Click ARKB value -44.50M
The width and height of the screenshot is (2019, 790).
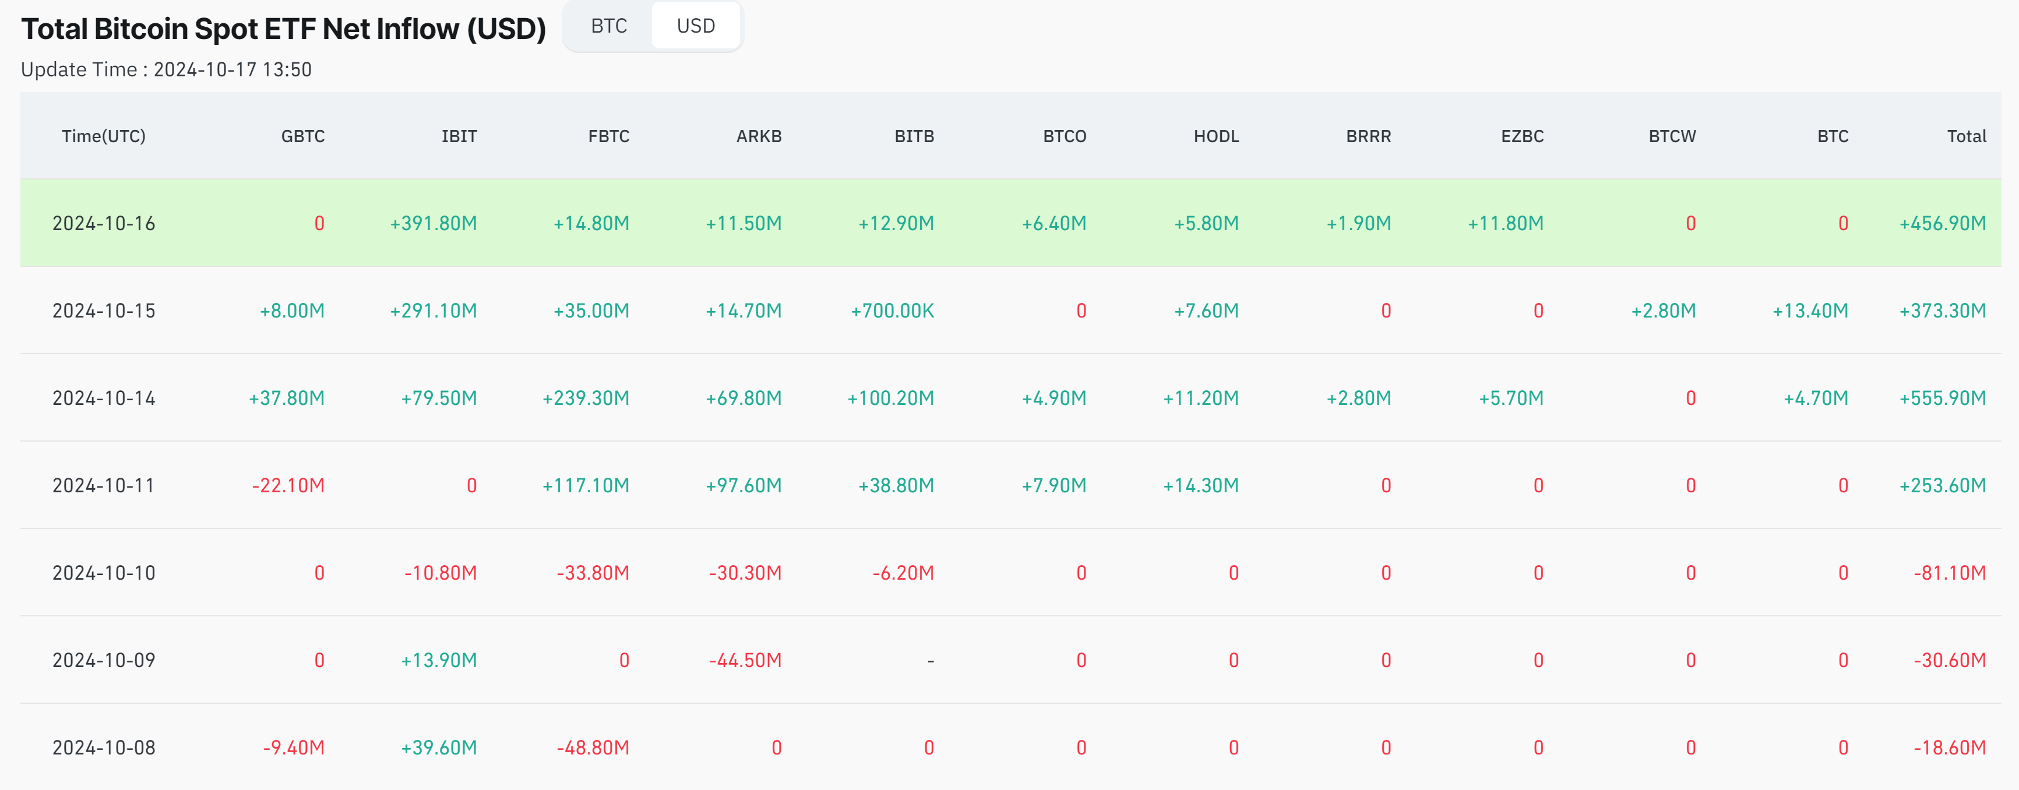(x=745, y=661)
